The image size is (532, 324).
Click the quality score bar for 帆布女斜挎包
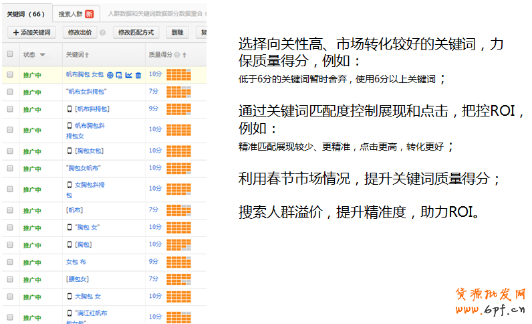pyautogui.click(x=178, y=92)
